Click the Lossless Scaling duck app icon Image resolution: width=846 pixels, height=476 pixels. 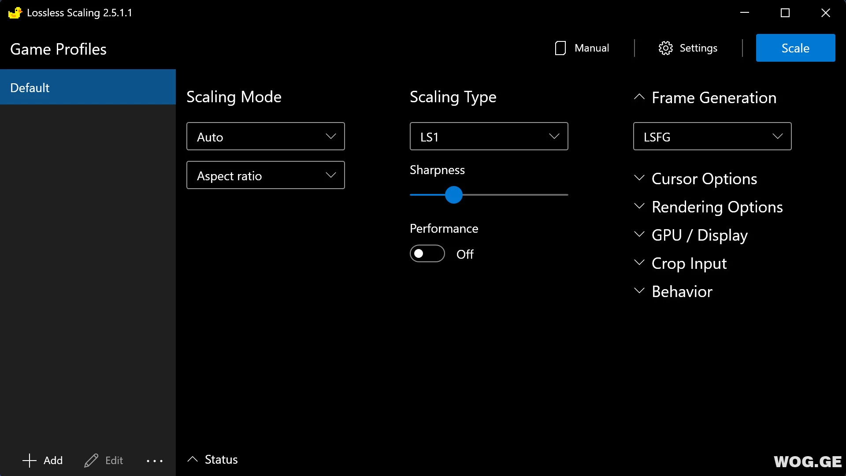[15, 13]
